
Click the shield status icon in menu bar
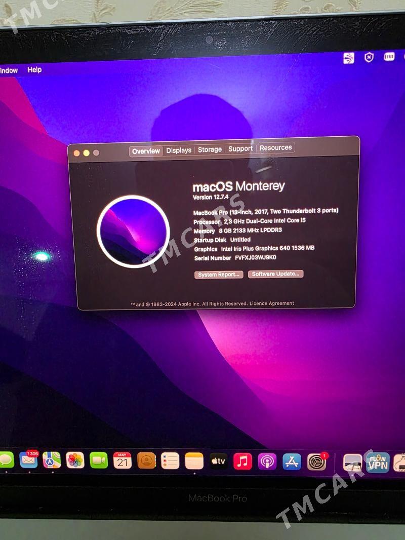click(x=369, y=57)
